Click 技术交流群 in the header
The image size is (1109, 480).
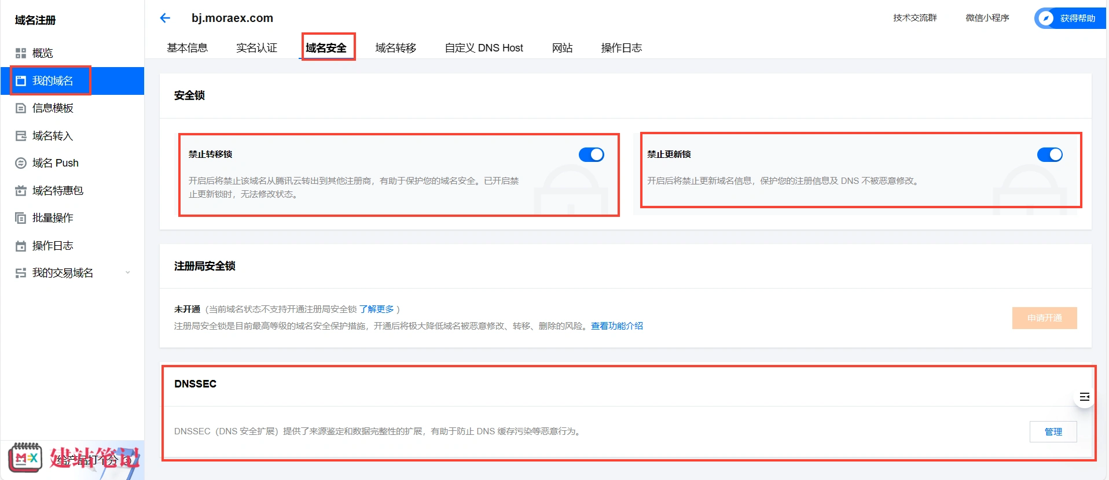pos(915,18)
